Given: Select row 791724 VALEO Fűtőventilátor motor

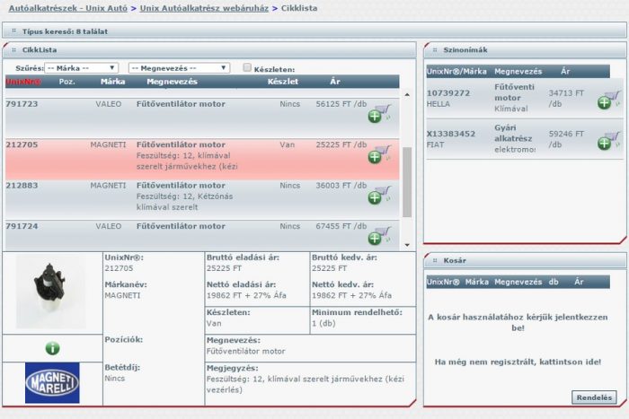Looking at the screenshot, I should pos(202,236).
